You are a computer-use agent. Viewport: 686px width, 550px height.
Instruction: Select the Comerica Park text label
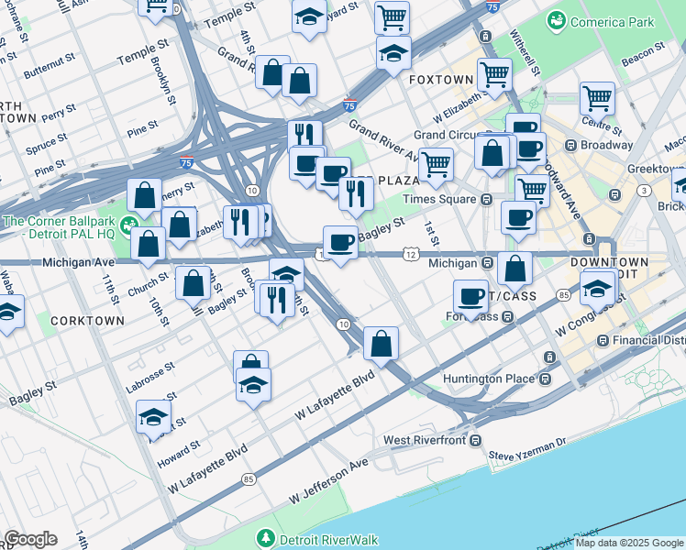coord(612,22)
